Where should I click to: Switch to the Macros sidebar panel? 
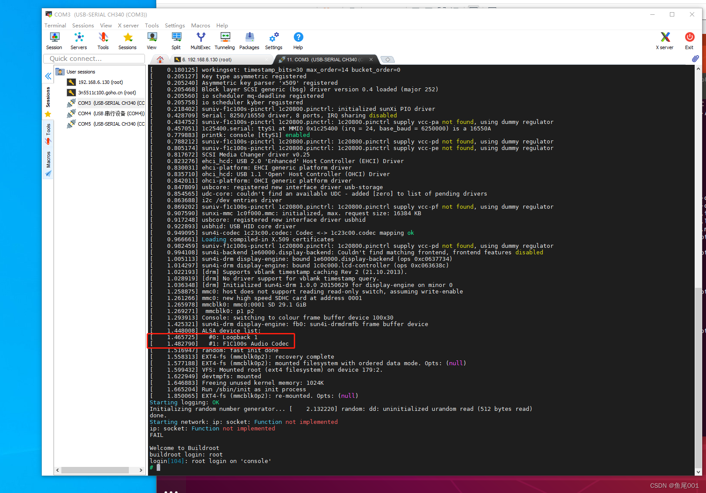[x=48, y=161]
